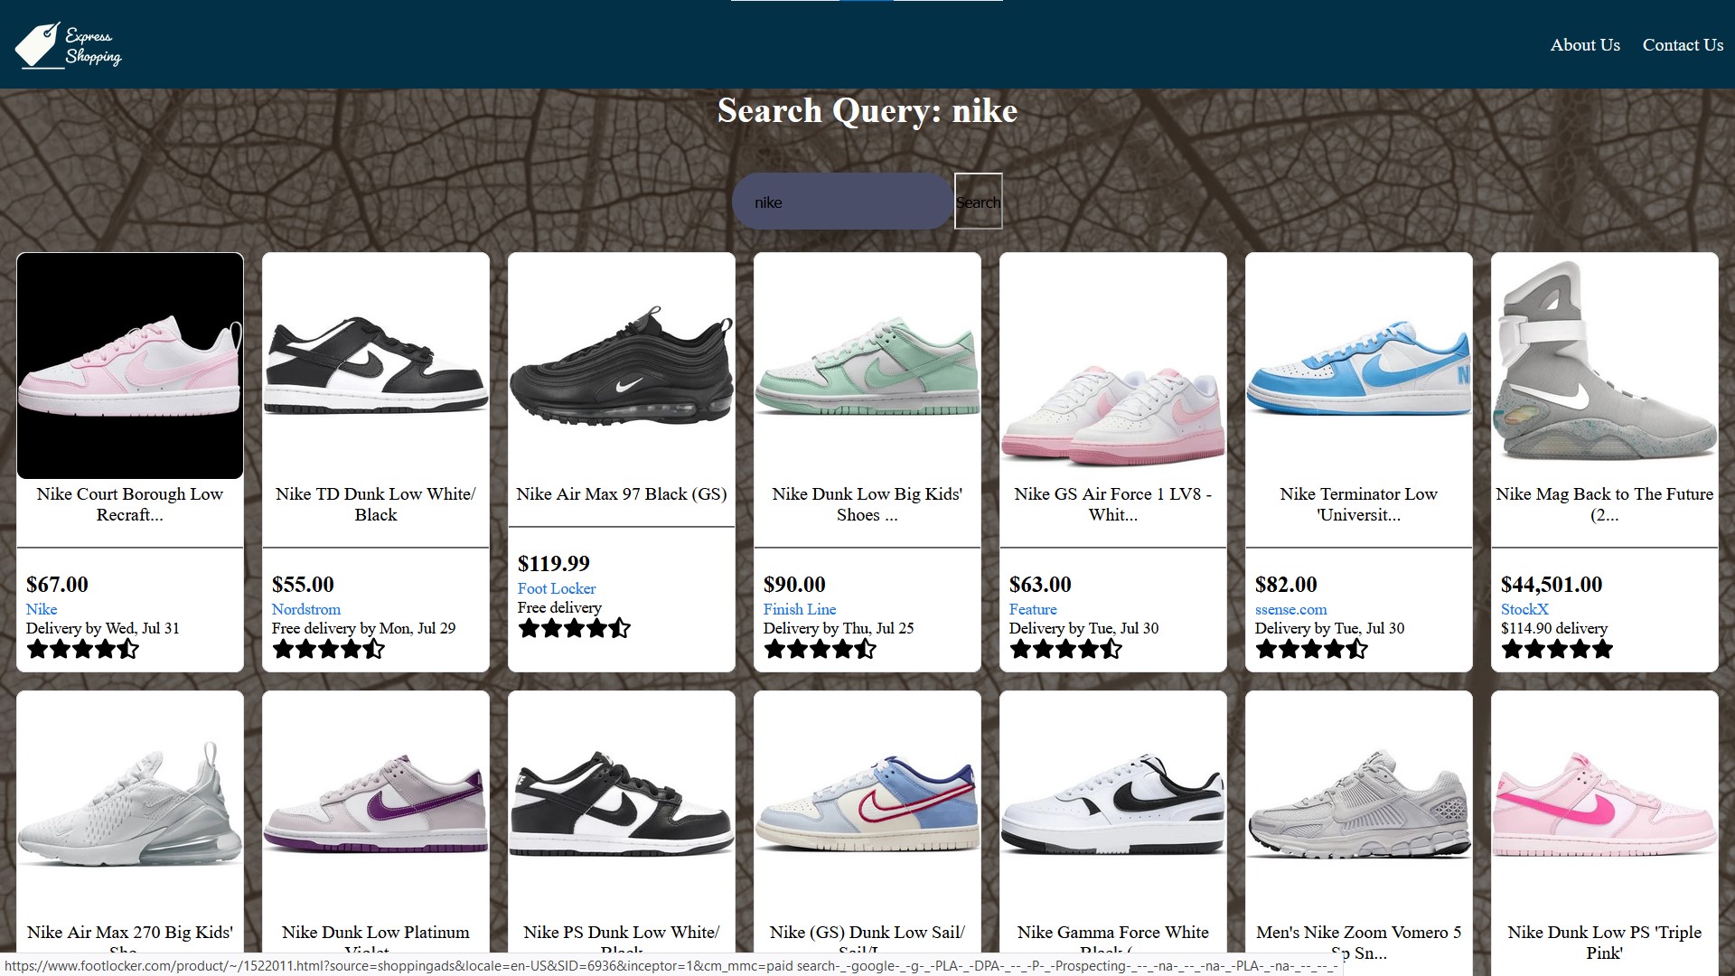This screenshot has width=1735, height=976.
Task: Open the Nike Air Max 270 Big Kids' image
Action: [130, 804]
